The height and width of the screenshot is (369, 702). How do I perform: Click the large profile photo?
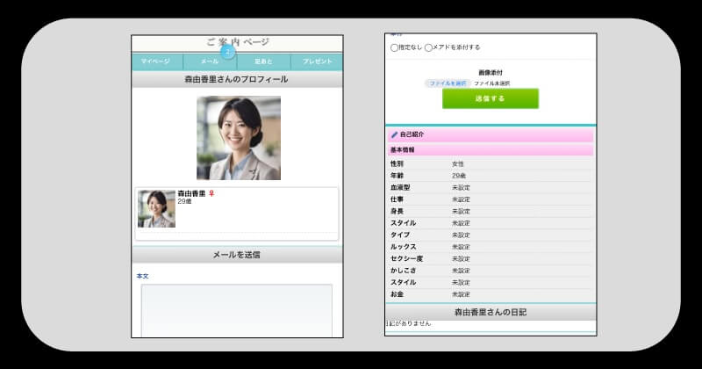(x=239, y=138)
